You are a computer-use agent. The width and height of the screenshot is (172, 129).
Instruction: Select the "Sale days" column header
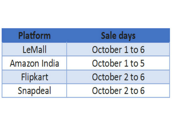click(118, 36)
